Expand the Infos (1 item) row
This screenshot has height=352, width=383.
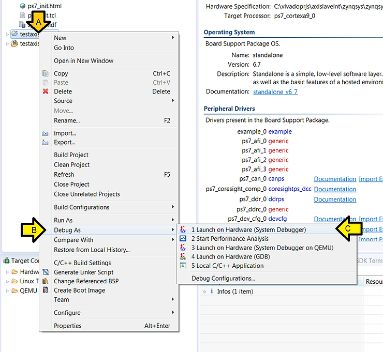(x=204, y=292)
